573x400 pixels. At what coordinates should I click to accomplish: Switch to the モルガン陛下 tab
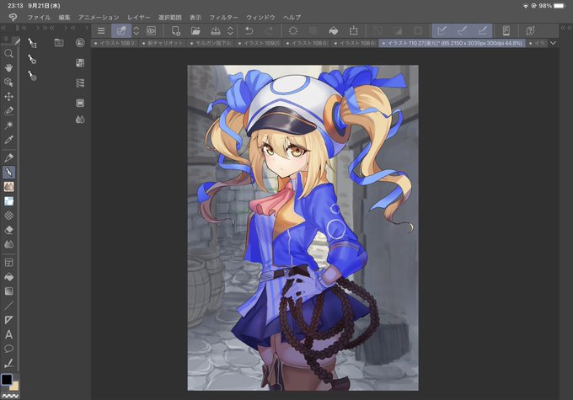211,43
